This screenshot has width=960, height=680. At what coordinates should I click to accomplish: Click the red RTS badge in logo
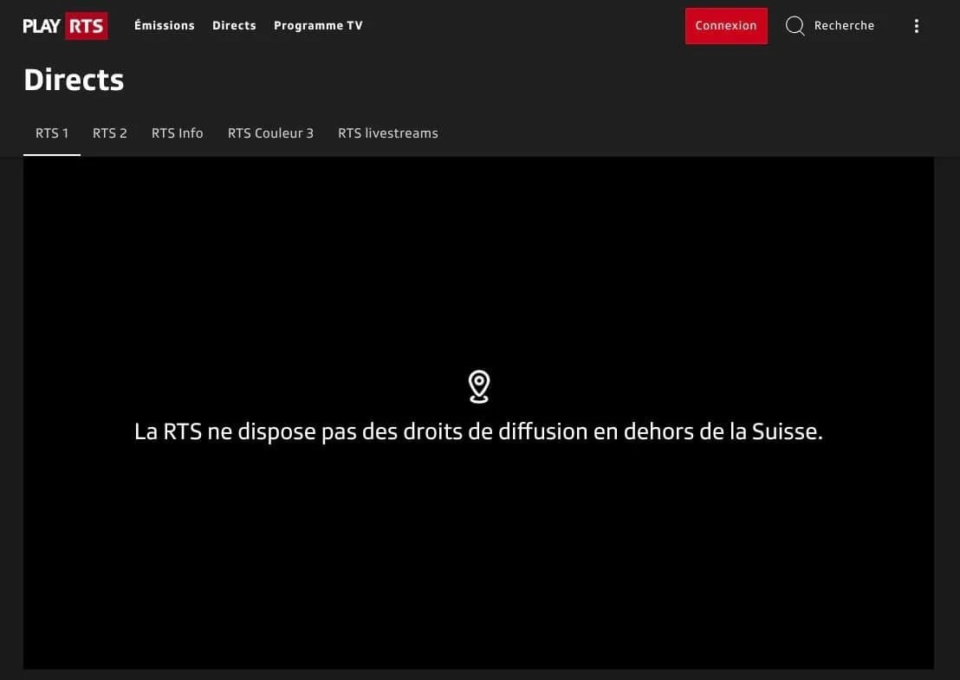87,26
